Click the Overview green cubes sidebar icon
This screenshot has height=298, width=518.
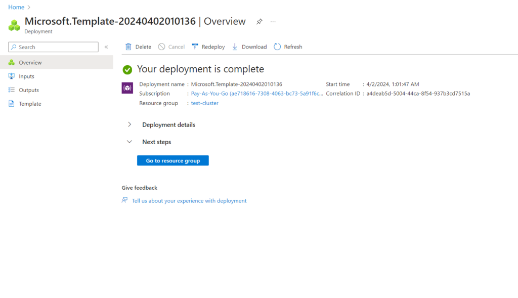(12, 62)
